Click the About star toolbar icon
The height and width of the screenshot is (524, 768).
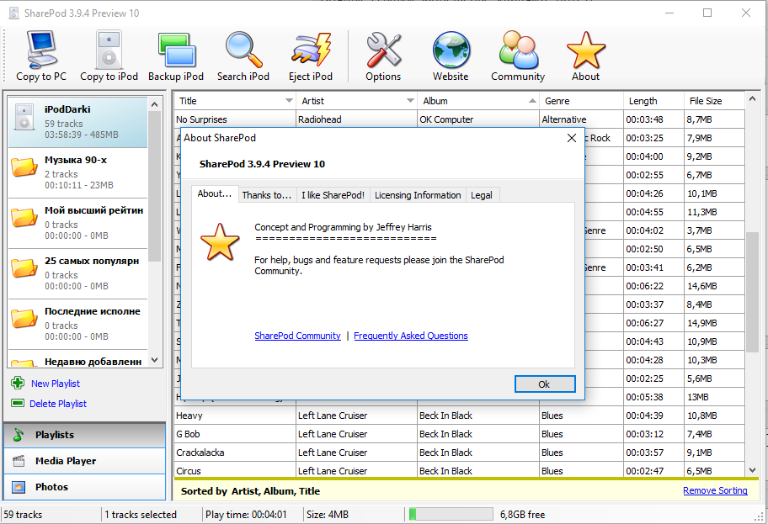[585, 51]
